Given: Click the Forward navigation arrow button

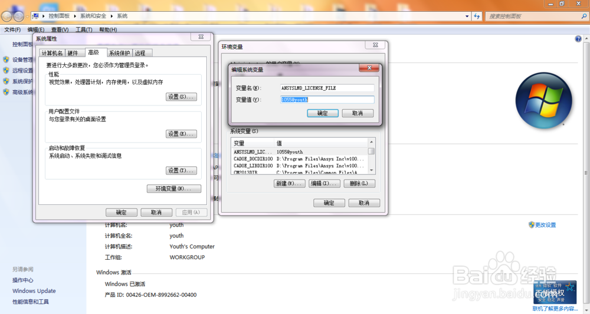Looking at the screenshot, I should [19, 16].
